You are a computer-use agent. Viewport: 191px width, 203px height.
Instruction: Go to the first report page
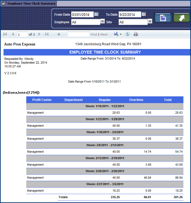[x=5, y=34]
